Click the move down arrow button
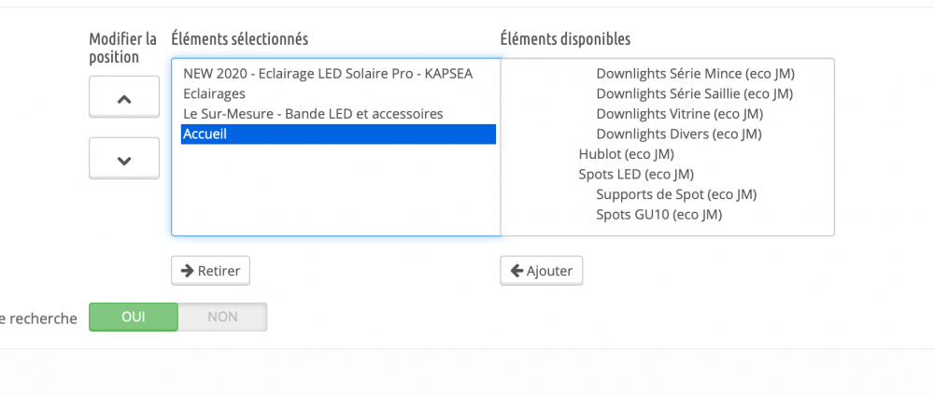This screenshot has height=397, width=934. point(123,159)
